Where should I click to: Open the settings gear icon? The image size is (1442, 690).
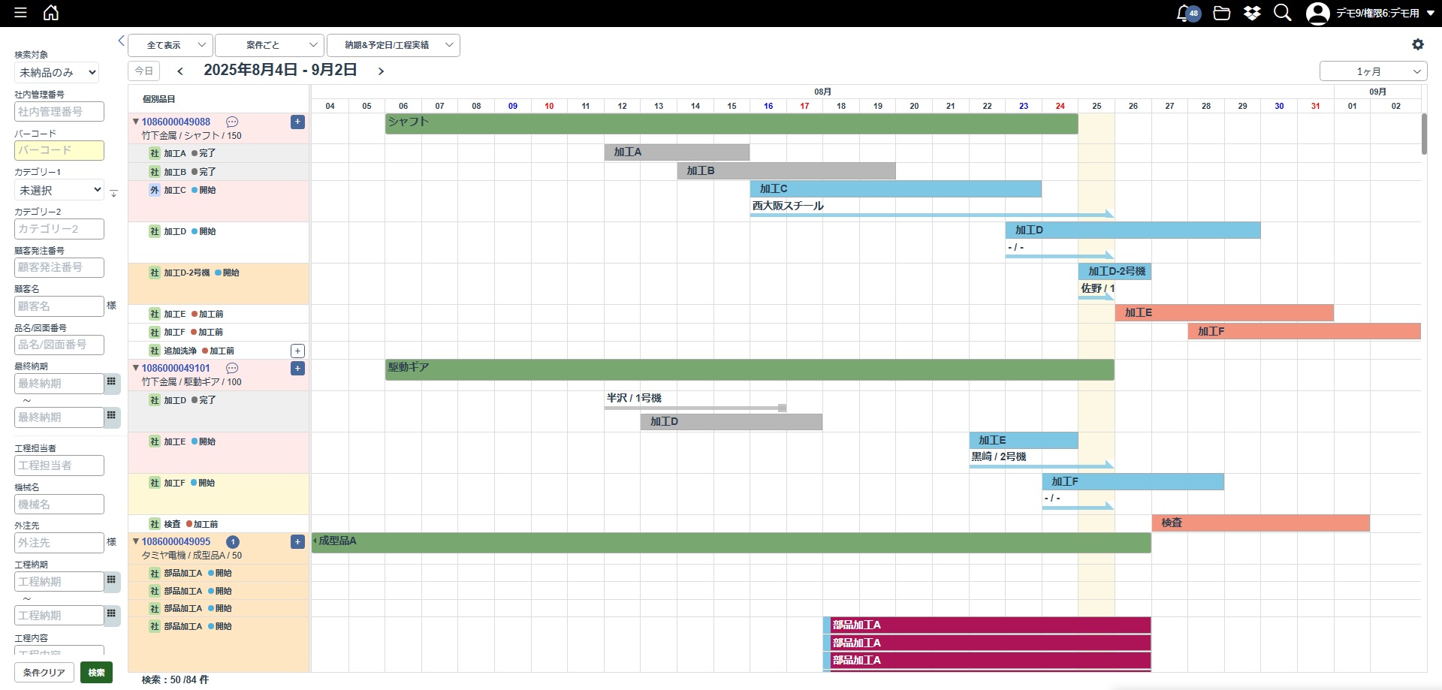click(x=1417, y=45)
